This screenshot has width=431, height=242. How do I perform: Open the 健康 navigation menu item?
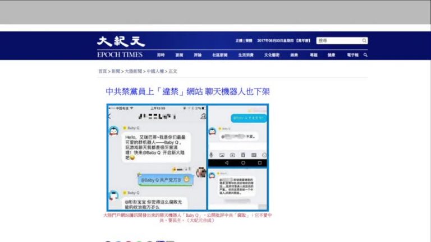331,55
